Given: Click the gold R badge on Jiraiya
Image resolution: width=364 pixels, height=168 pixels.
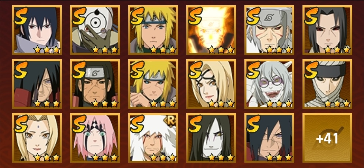Looking at the screenshot, I should click(x=171, y=121).
